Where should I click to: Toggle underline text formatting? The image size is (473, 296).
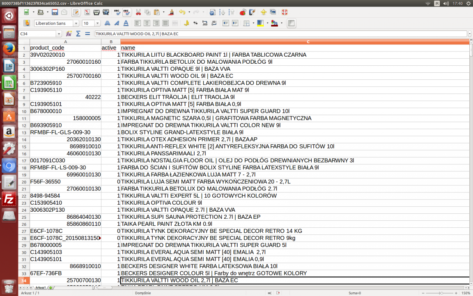[126, 23]
